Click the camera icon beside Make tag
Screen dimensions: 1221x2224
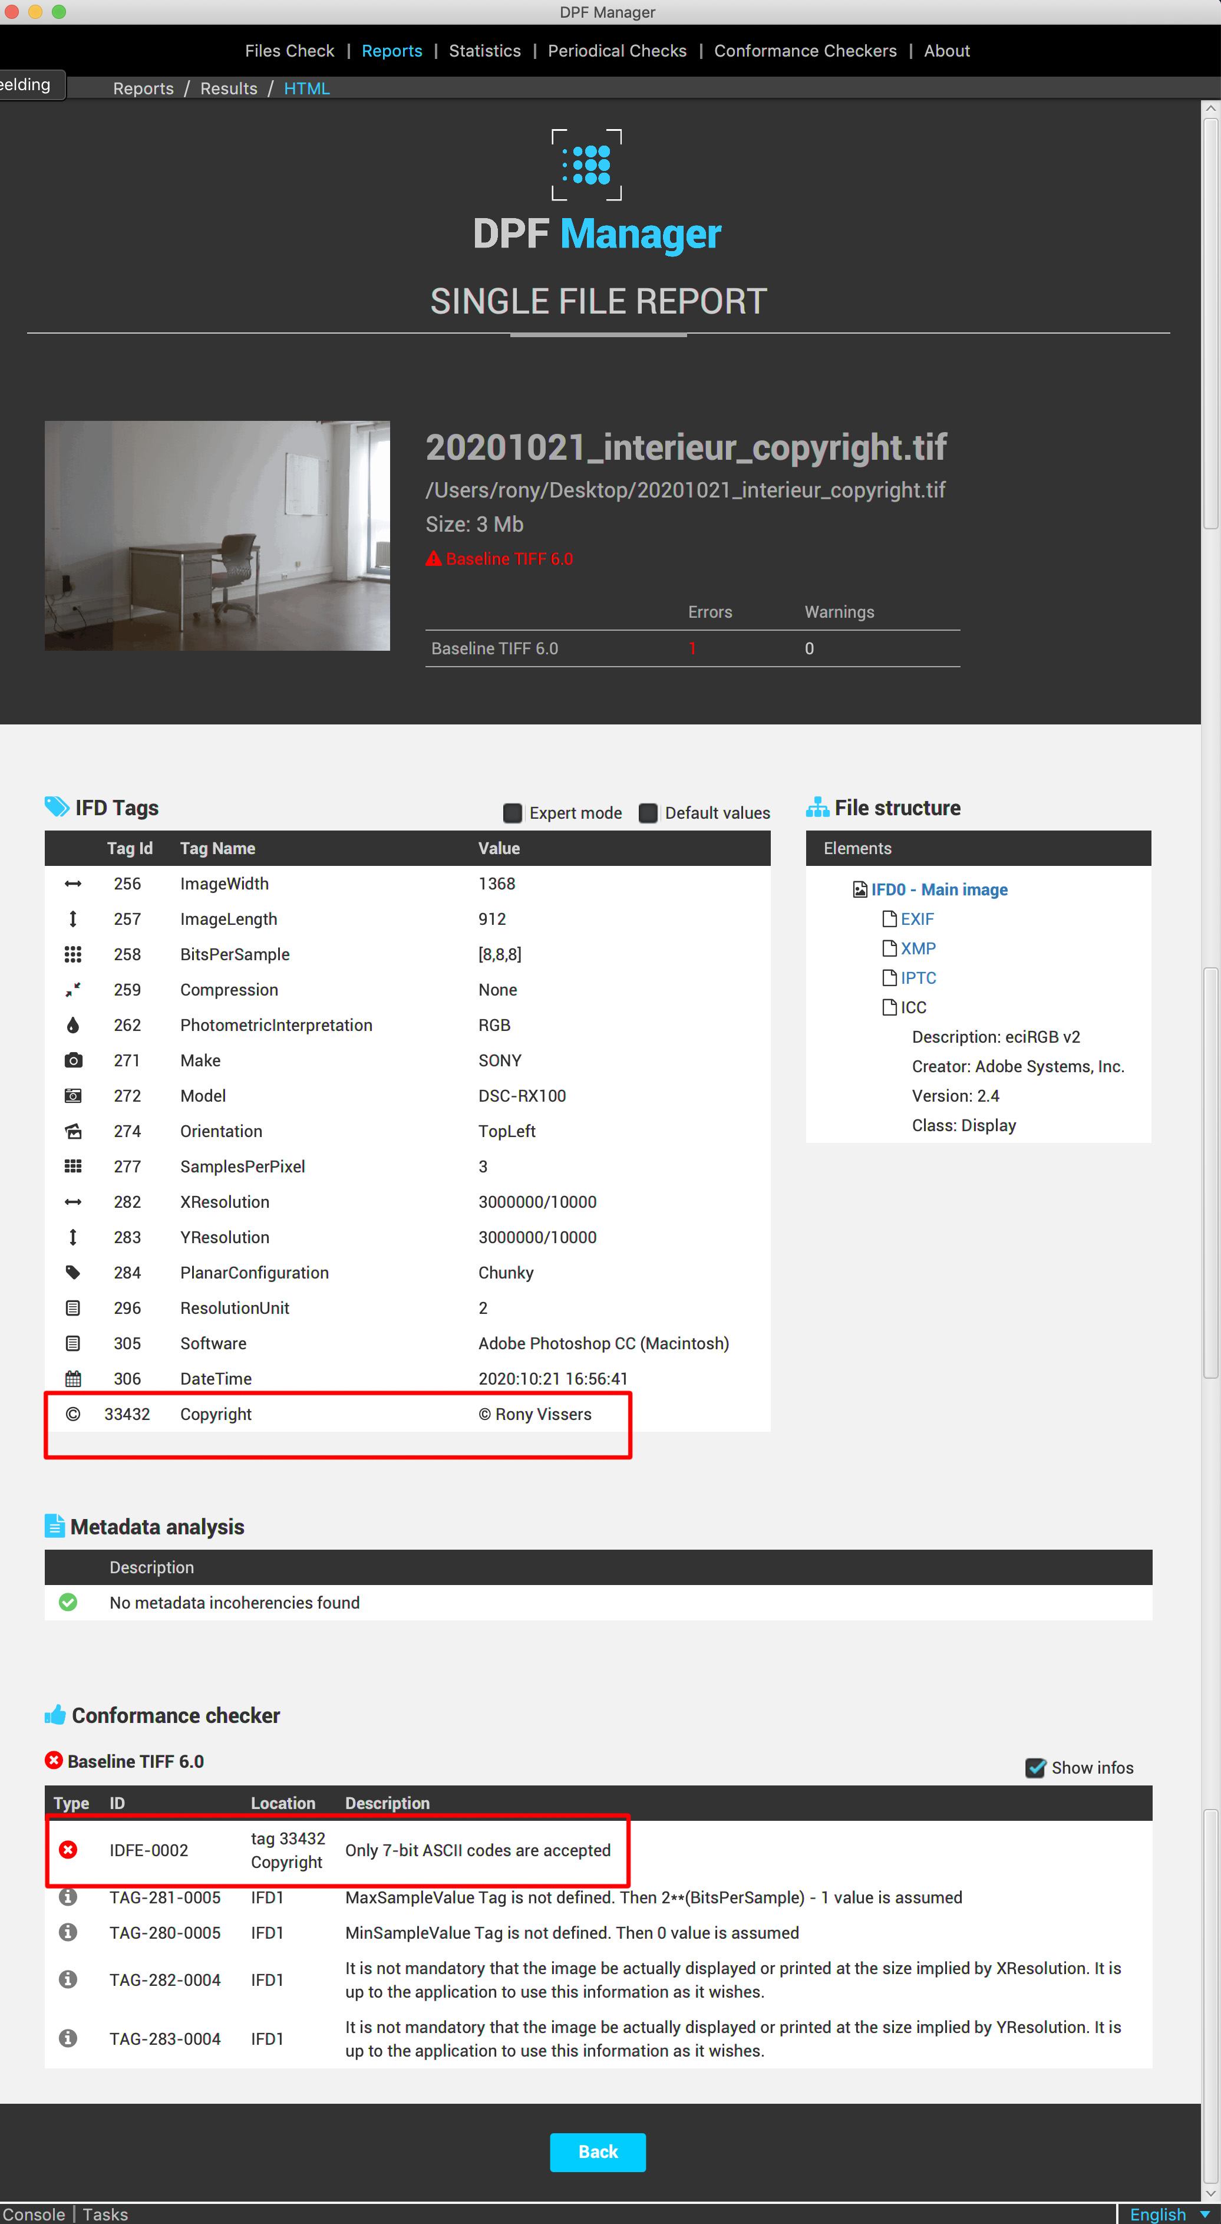(73, 1060)
